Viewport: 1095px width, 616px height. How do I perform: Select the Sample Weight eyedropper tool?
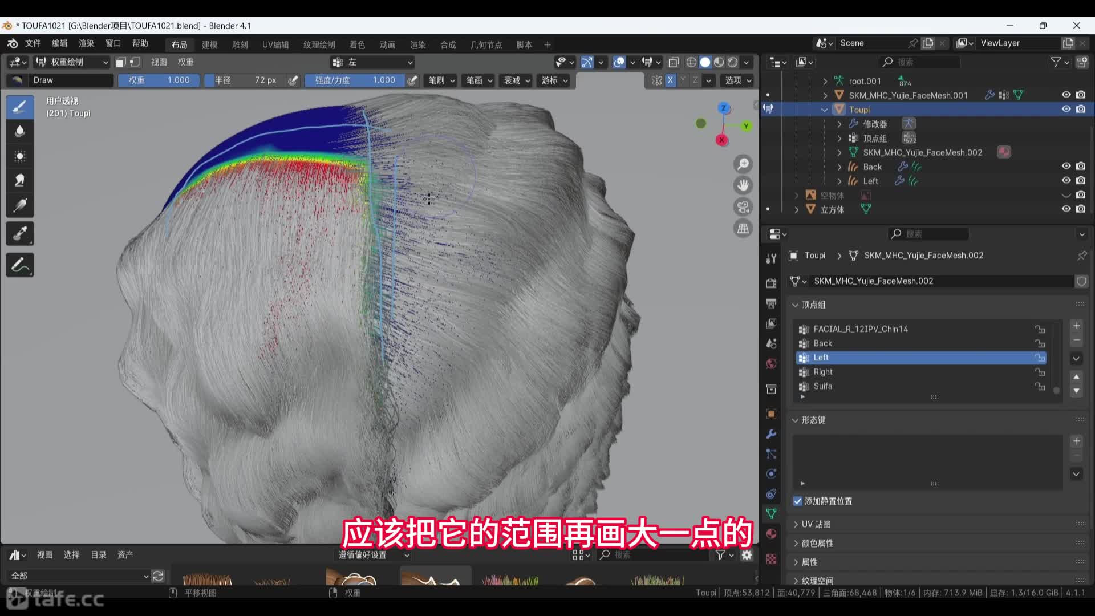[x=20, y=233]
